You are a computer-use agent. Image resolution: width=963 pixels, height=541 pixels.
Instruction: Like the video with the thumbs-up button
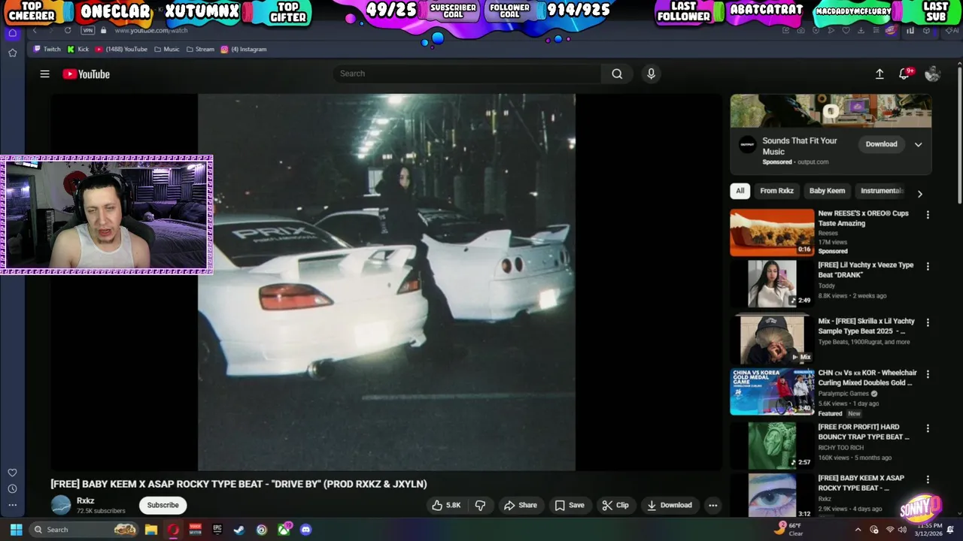446,505
